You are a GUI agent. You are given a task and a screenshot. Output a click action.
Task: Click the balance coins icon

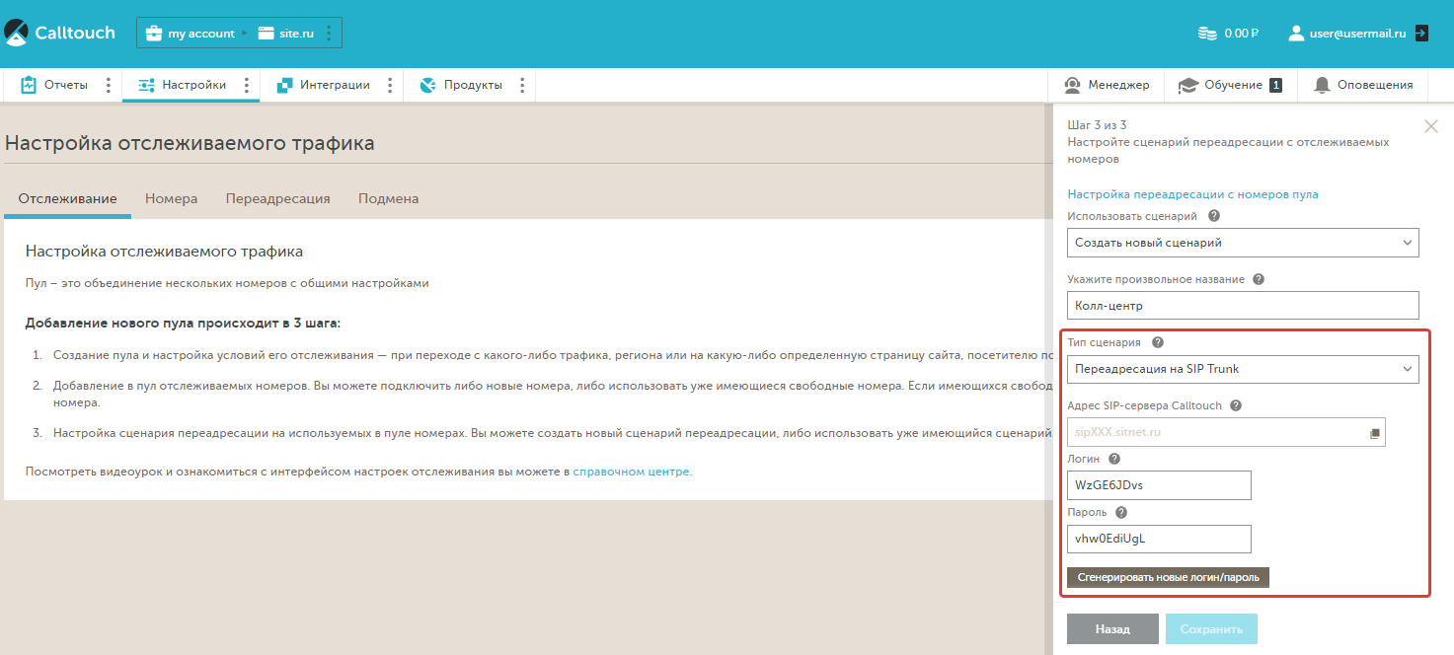[1207, 34]
